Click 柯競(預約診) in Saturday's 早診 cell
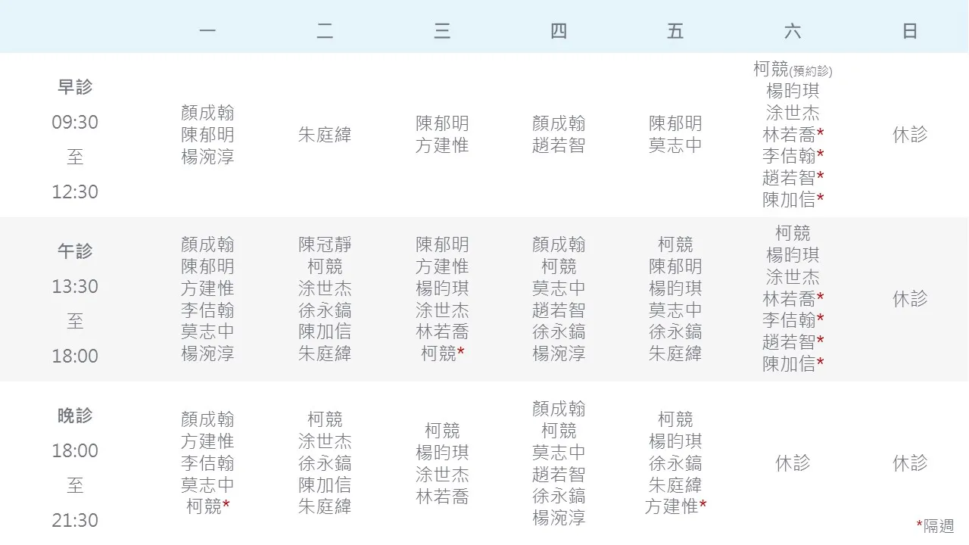969x545 pixels. (x=793, y=70)
